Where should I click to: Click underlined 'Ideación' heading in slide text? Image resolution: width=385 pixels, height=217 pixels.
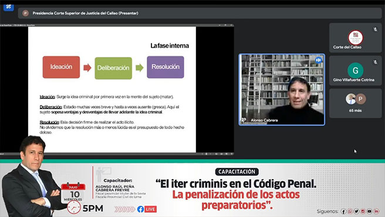pyautogui.click(x=47, y=97)
